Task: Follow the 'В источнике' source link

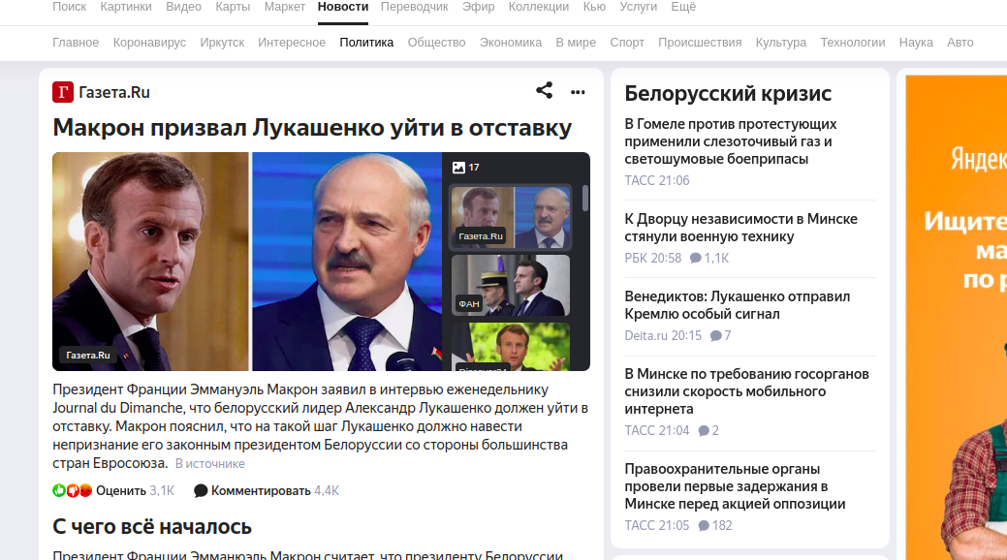Action: tap(210, 464)
